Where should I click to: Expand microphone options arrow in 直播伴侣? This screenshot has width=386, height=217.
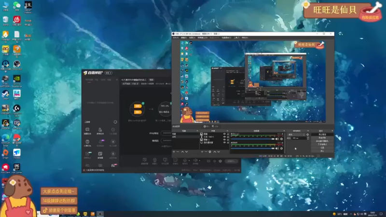click(x=189, y=161)
